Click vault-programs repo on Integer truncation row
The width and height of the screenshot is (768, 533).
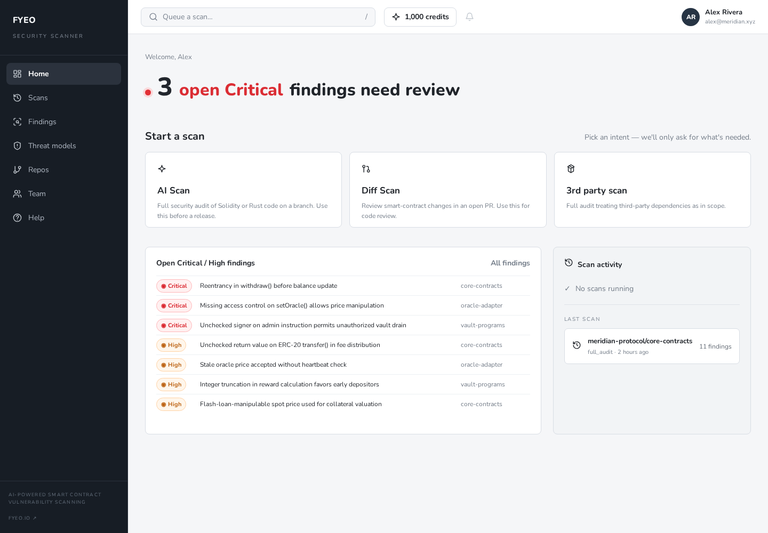[x=483, y=384]
